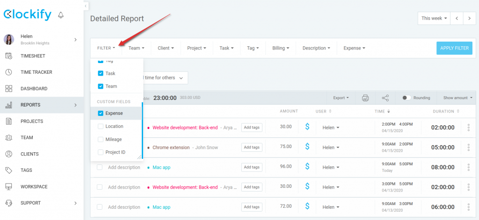Open PROJECTS in sidebar
The width and height of the screenshot is (479, 220).
pyautogui.click(x=32, y=121)
